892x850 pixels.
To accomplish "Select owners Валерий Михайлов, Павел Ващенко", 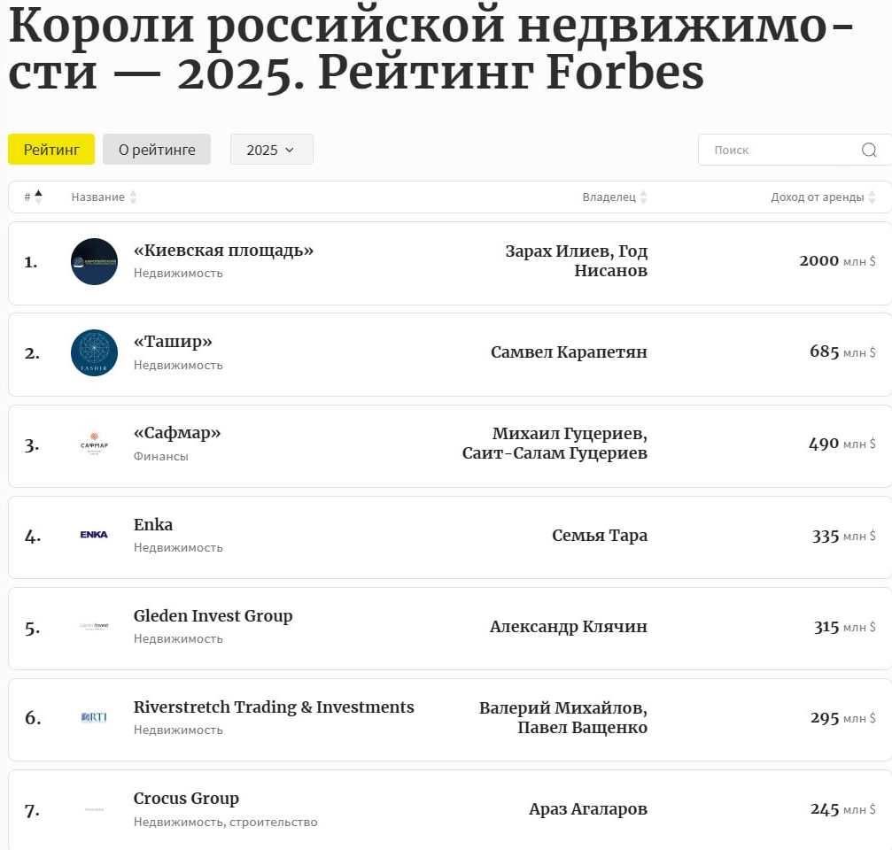I will [563, 717].
